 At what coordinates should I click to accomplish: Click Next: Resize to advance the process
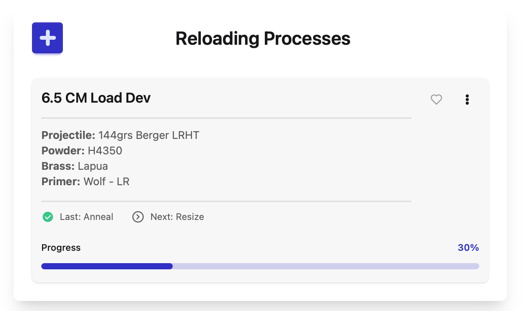pyautogui.click(x=177, y=217)
